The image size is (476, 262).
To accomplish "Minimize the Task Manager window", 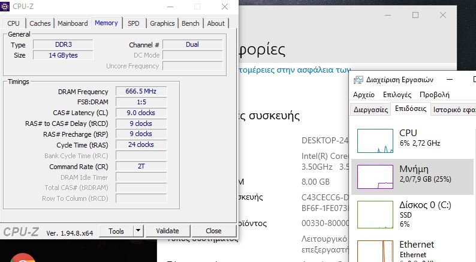I will (450, 80).
